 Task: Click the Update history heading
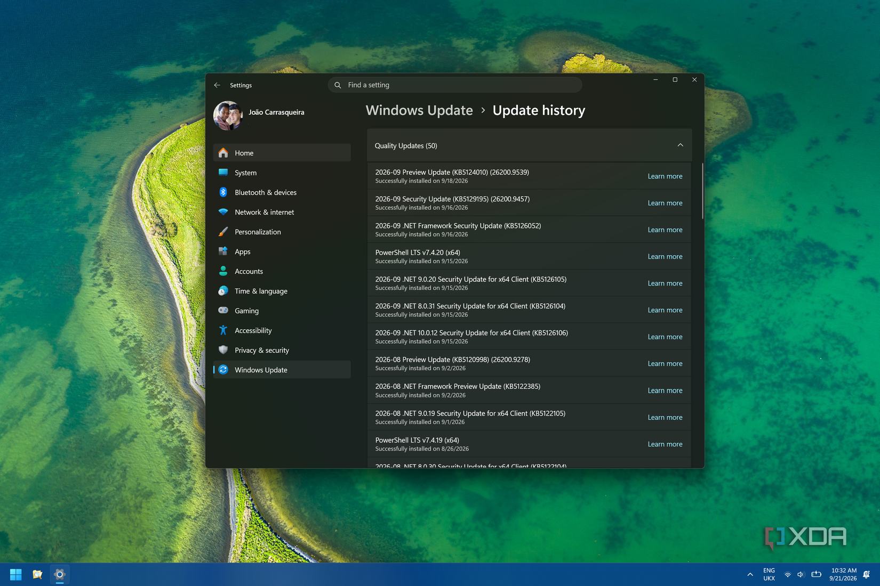pos(539,110)
